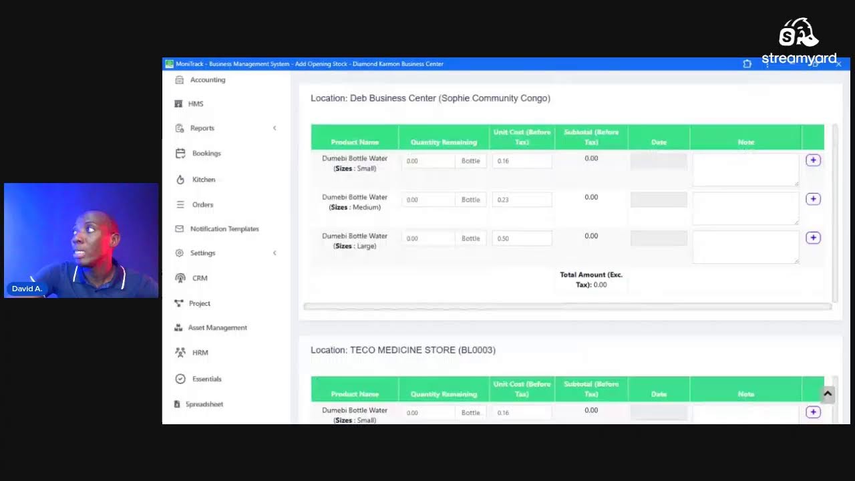855x481 pixels.
Task: Open the Accounting menu item
Action: coord(208,79)
